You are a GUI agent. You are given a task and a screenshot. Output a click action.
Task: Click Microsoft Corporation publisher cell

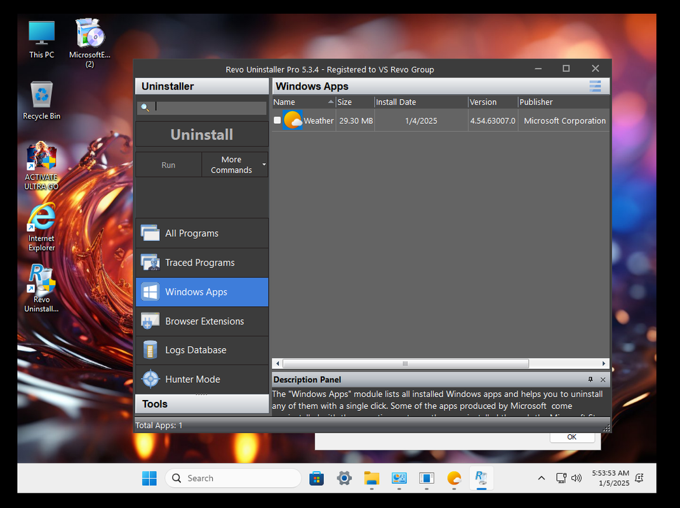click(564, 121)
